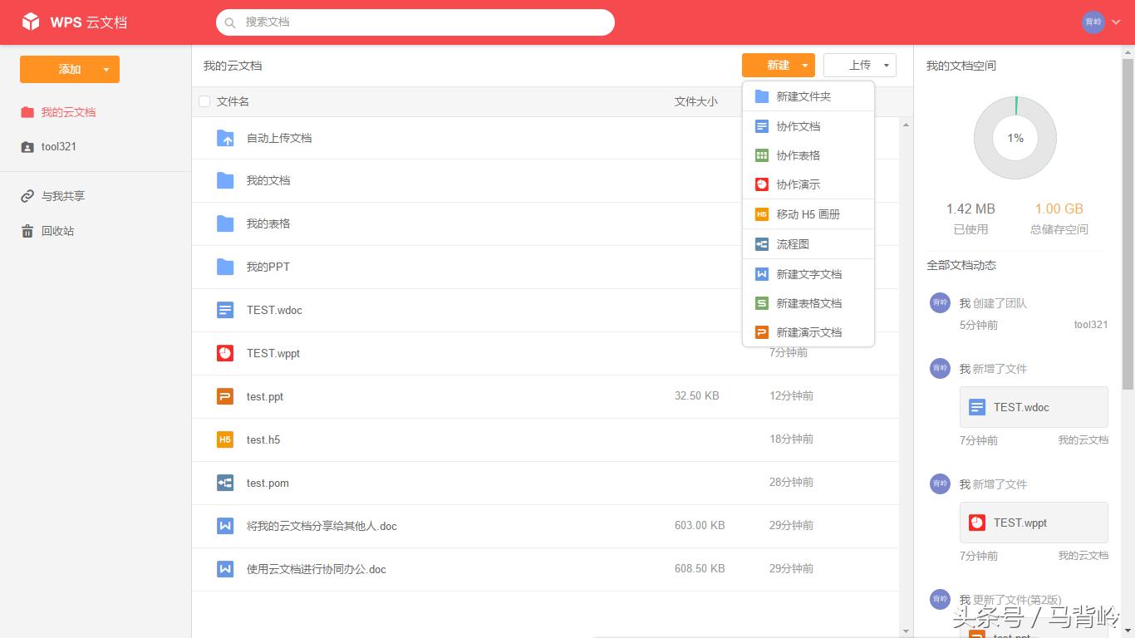Select 新建文字文档 from the menu
1135x638 pixels.
[808, 274]
